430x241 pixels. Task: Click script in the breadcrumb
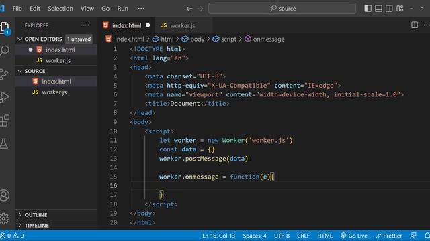click(x=228, y=39)
